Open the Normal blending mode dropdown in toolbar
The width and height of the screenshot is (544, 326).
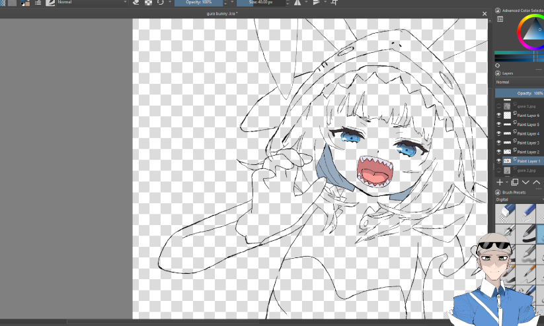click(93, 2)
